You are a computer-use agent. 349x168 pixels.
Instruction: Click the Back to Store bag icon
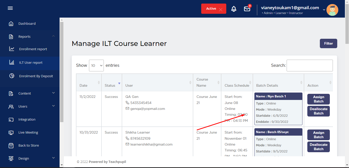click(x=11, y=146)
